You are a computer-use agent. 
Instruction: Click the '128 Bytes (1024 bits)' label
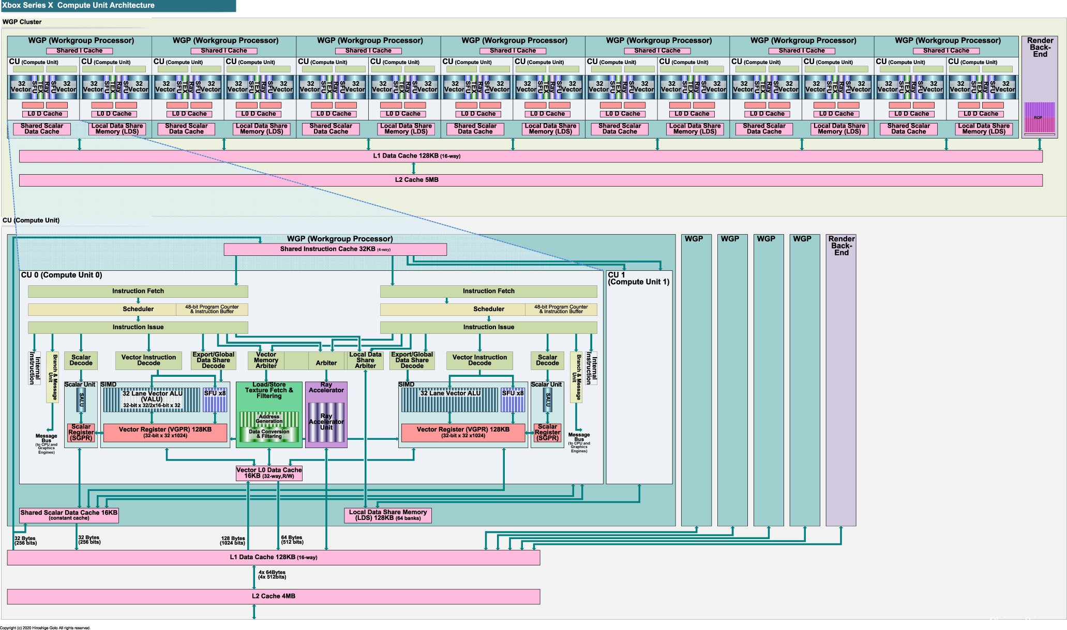point(233,541)
